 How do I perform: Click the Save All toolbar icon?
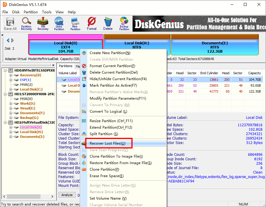[x=10, y=24]
